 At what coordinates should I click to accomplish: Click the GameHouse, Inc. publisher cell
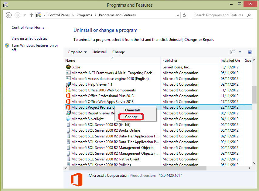point(176,67)
